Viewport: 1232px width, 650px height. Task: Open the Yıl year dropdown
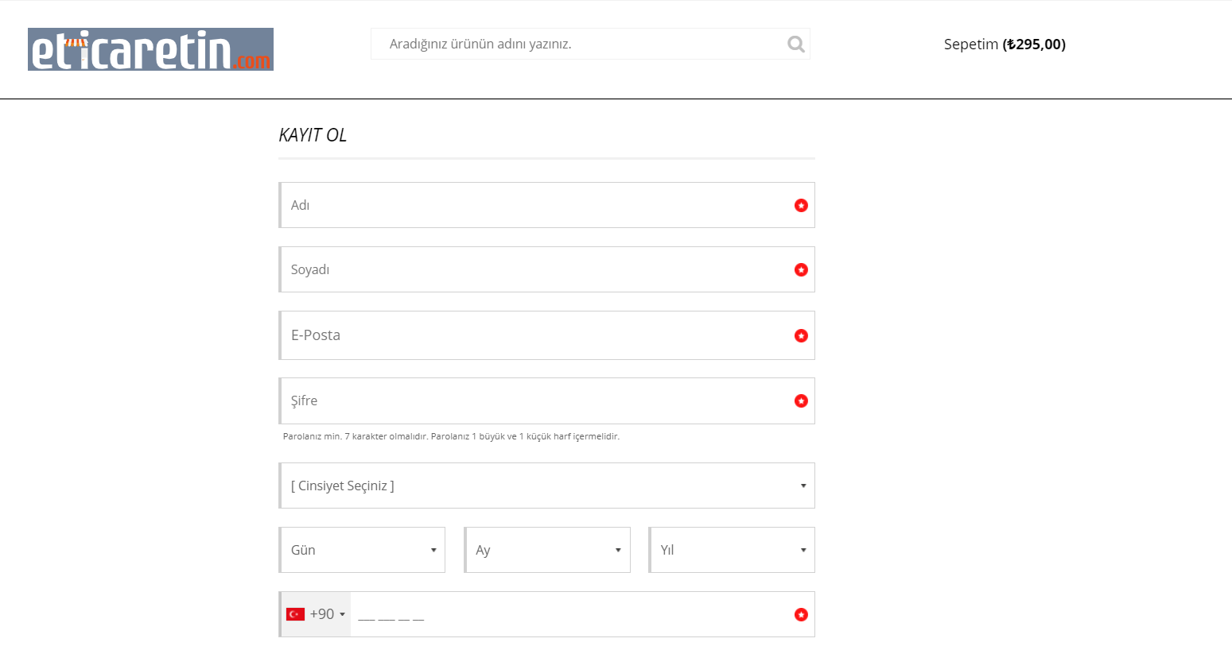pyautogui.click(x=732, y=550)
